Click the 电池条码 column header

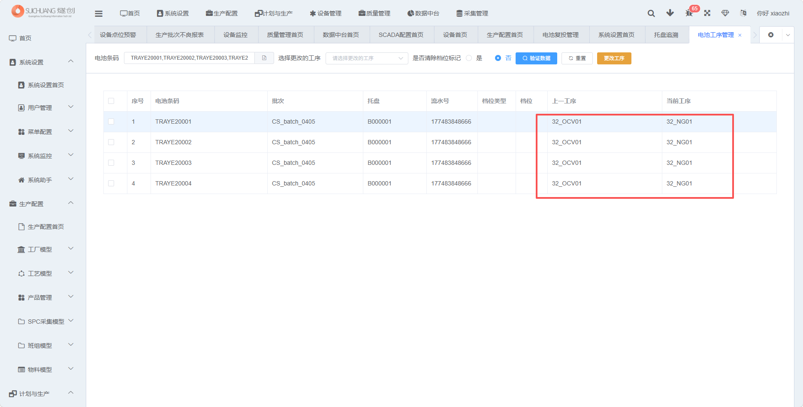167,101
